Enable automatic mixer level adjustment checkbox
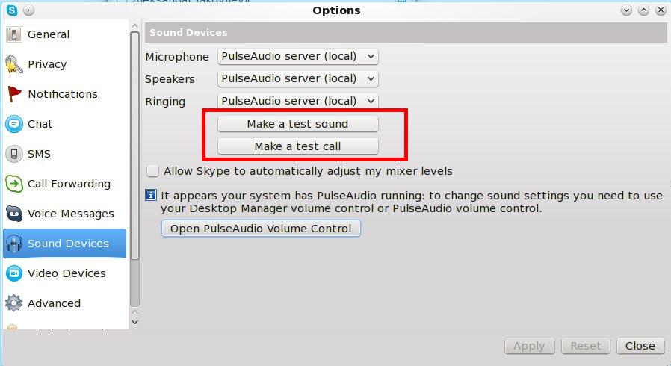This screenshot has height=366, width=671. click(153, 171)
